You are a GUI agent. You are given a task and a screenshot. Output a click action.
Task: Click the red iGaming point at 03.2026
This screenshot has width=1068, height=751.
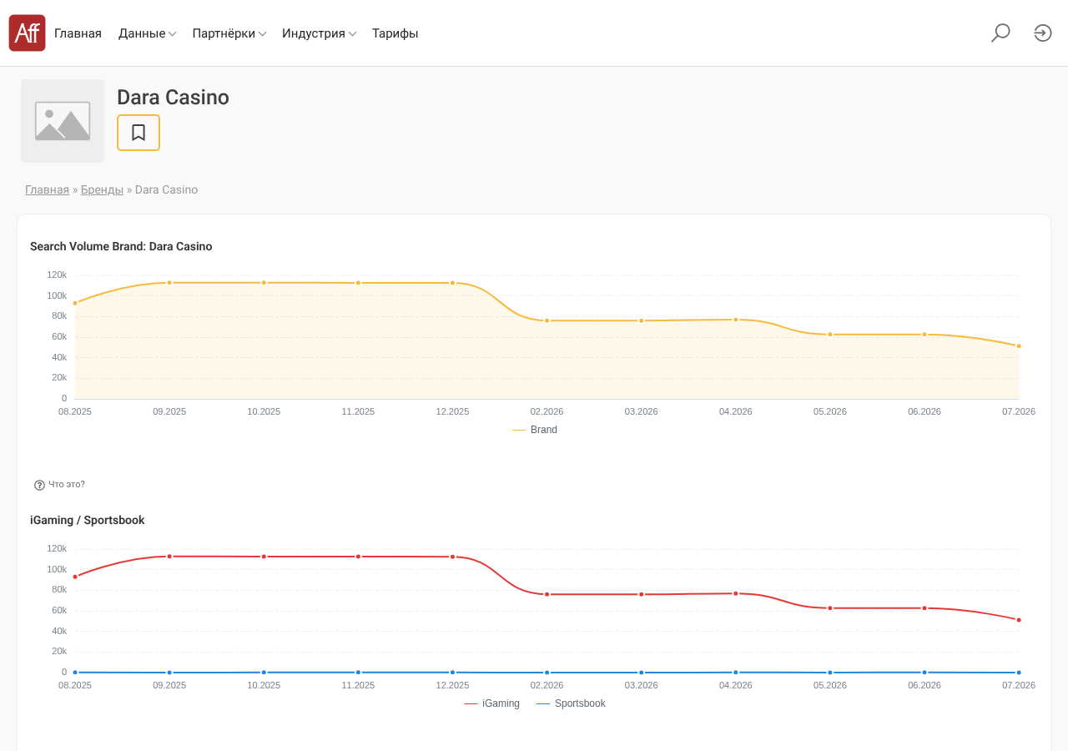click(642, 594)
